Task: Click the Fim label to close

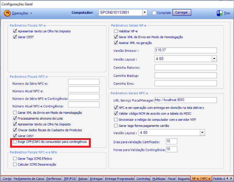Action: point(227,13)
